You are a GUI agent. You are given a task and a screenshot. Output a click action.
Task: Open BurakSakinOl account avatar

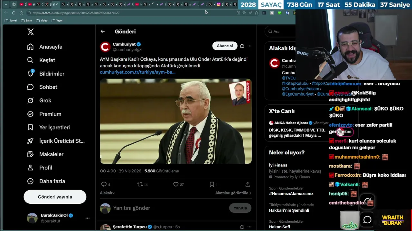click(32, 218)
